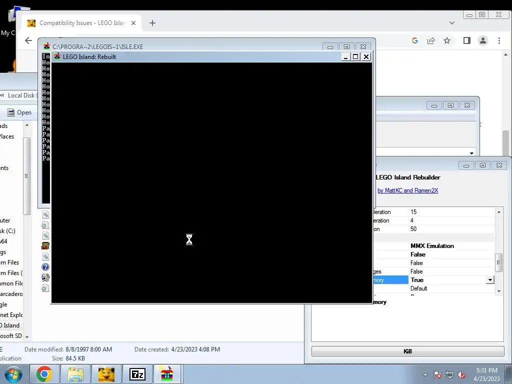
Task: Click the by MattKC and Ramen2X link
Action: (x=407, y=190)
